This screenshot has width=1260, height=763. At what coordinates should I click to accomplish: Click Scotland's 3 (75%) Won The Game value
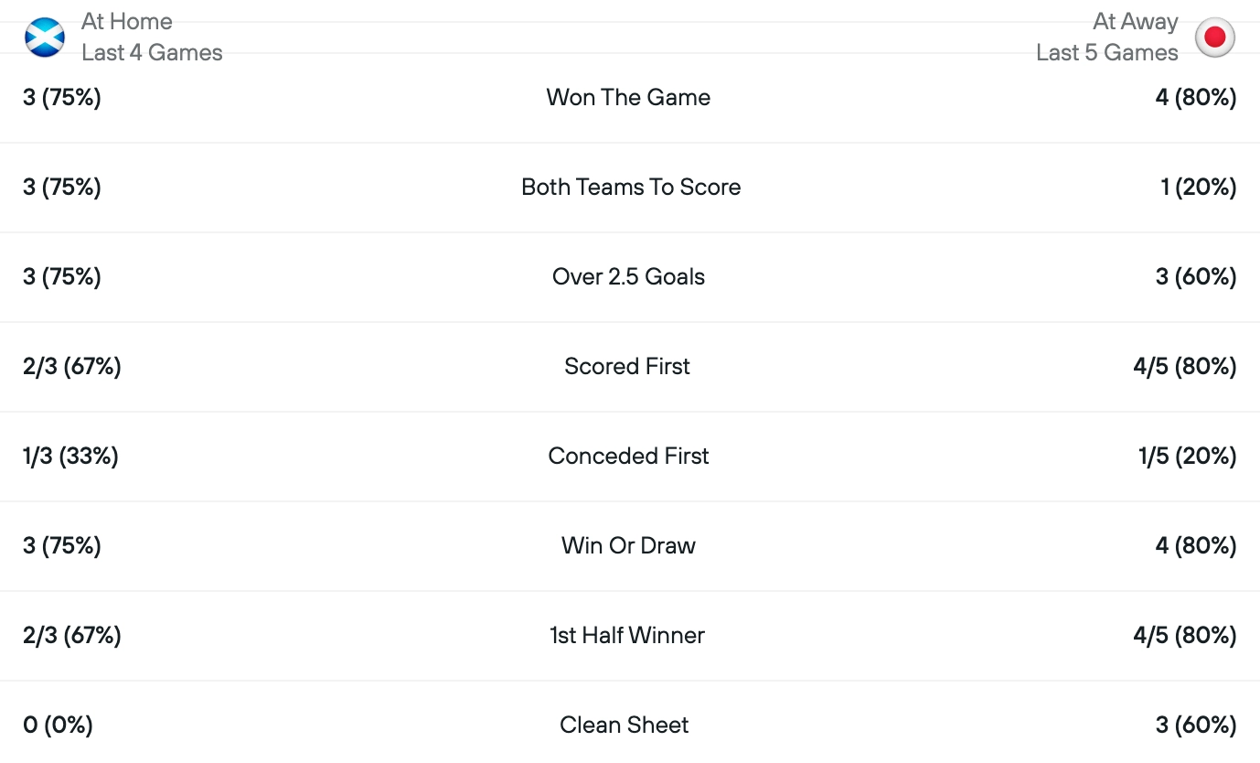61,98
